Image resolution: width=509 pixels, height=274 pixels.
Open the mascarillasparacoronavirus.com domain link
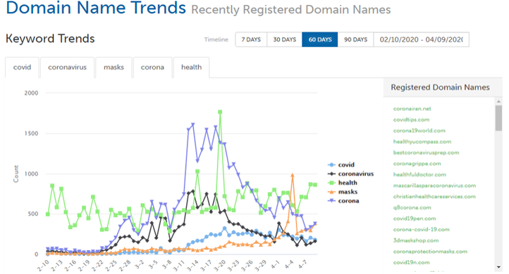point(434,185)
